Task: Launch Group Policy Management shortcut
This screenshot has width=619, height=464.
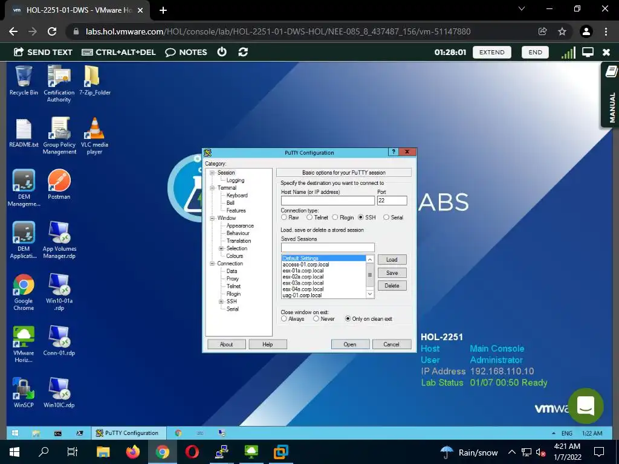Action: pyautogui.click(x=59, y=136)
